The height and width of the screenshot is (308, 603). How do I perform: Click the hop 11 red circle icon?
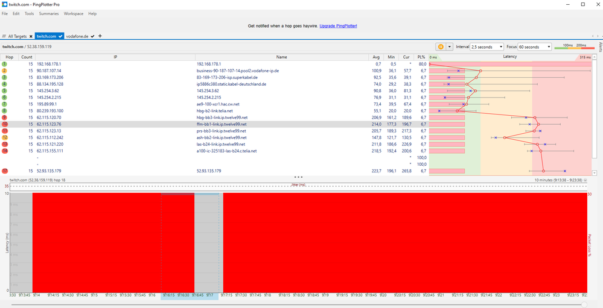tap(4, 131)
